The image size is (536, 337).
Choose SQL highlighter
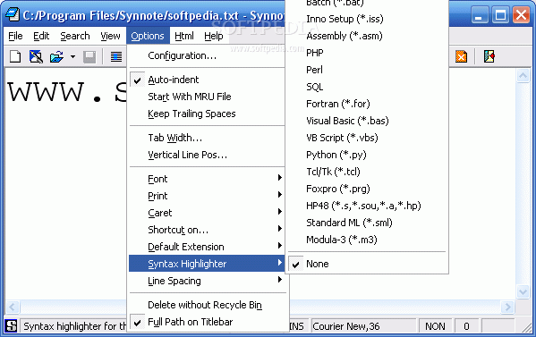[x=367, y=87]
